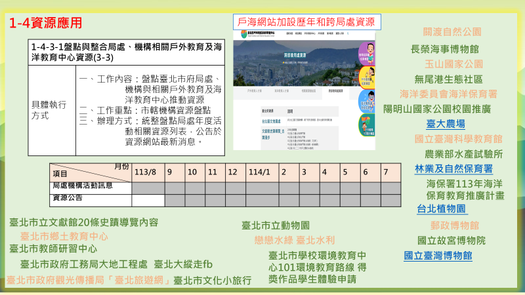
Task: Click the 農業部水產試驗所 text
Action: pos(464,154)
